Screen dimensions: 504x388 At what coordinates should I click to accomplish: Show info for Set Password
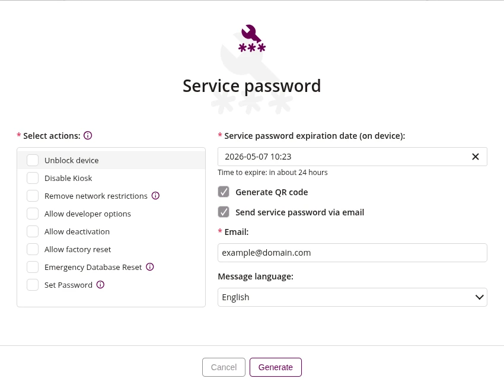[x=100, y=285]
